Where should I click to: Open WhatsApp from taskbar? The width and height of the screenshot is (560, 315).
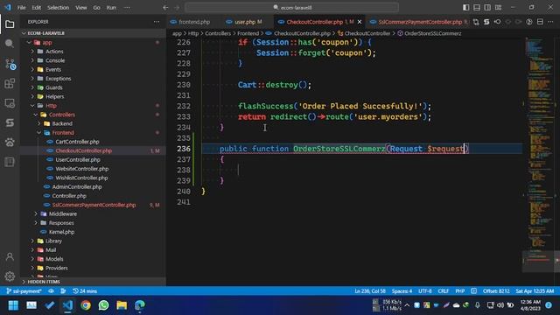pyautogui.click(x=103, y=305)
